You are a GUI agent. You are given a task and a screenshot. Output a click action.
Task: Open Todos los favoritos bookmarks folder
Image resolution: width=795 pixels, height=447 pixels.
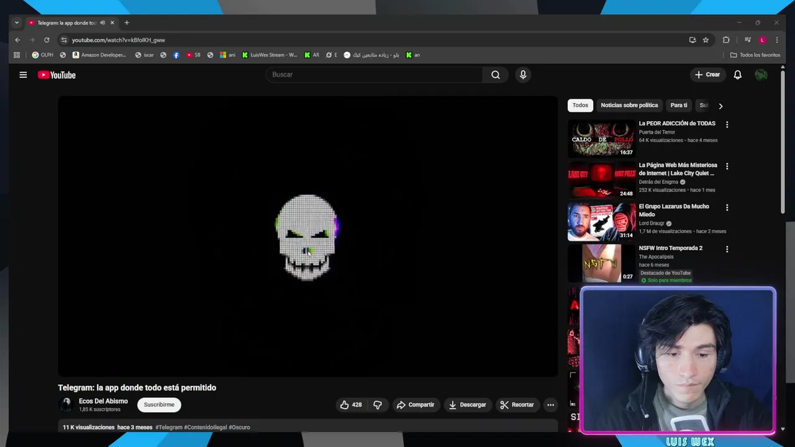click(x=755, y=55)
